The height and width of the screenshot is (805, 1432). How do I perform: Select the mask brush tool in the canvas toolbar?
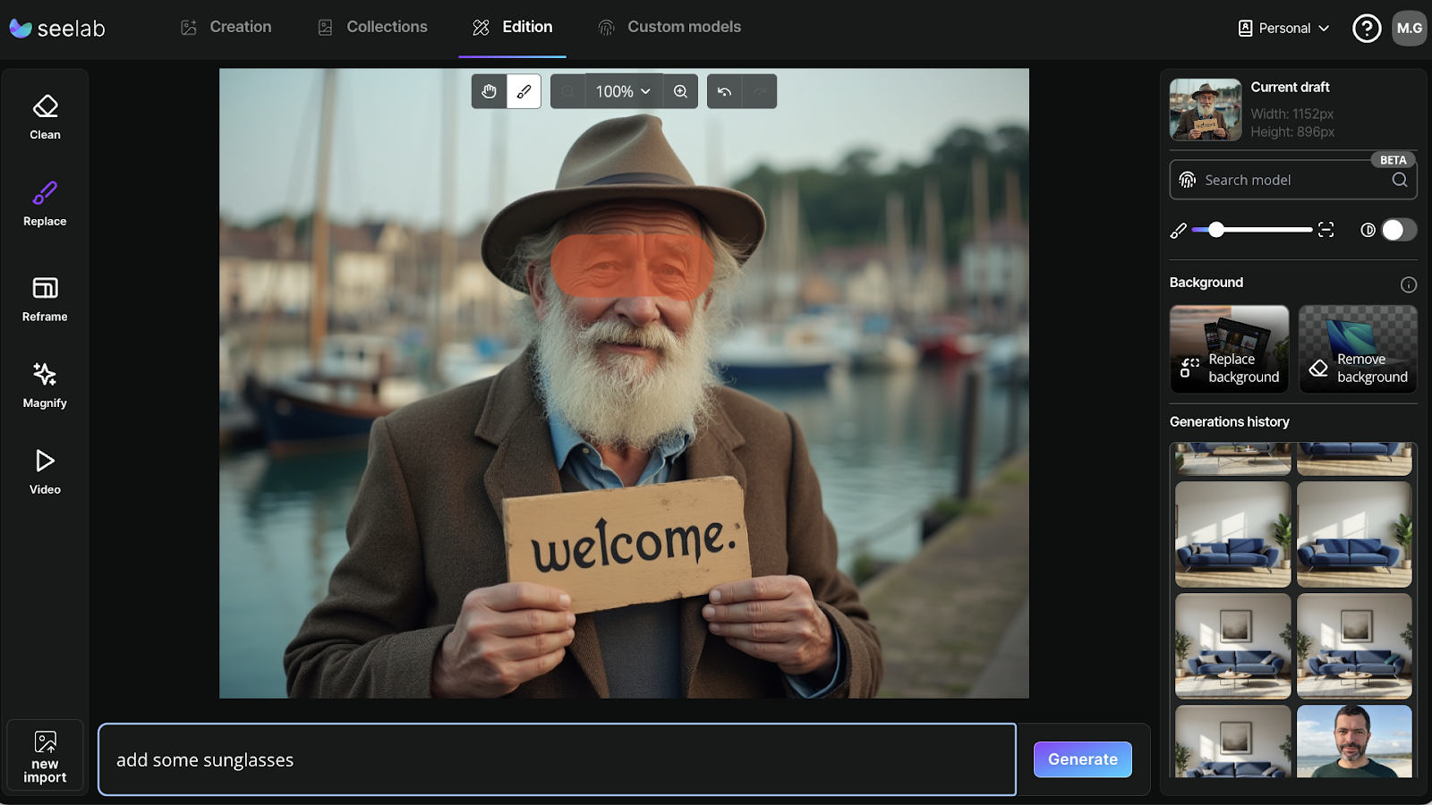tap(524, 90)
